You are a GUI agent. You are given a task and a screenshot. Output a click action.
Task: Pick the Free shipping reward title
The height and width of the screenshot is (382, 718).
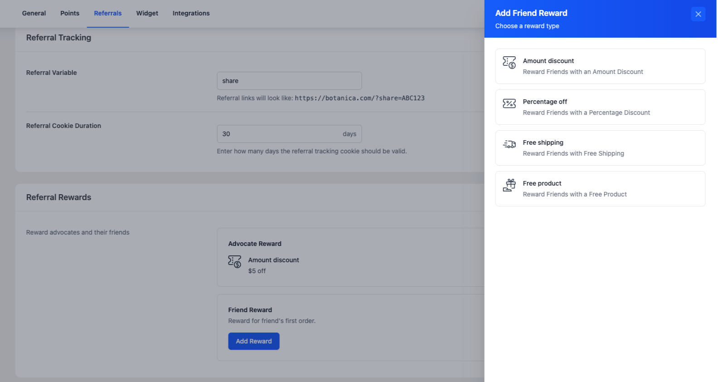click(543, 142)
